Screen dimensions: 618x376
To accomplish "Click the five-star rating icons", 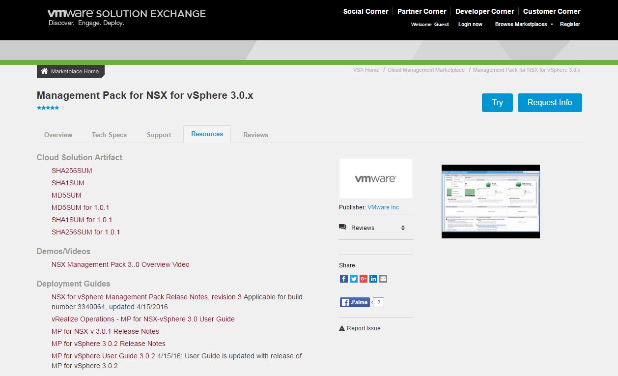I will point(48,108).
